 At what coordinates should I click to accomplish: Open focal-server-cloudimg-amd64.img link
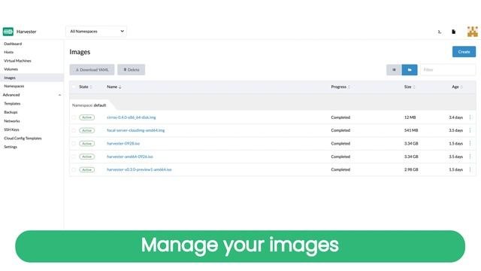[135, 130]
